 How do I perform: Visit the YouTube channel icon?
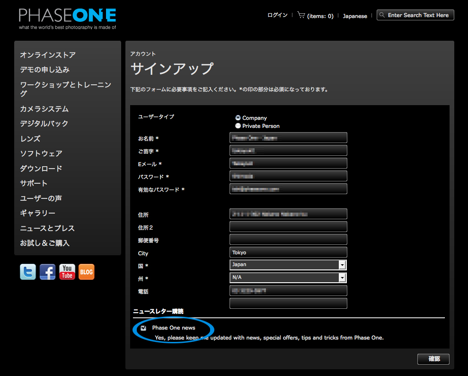tap(67, 272)
